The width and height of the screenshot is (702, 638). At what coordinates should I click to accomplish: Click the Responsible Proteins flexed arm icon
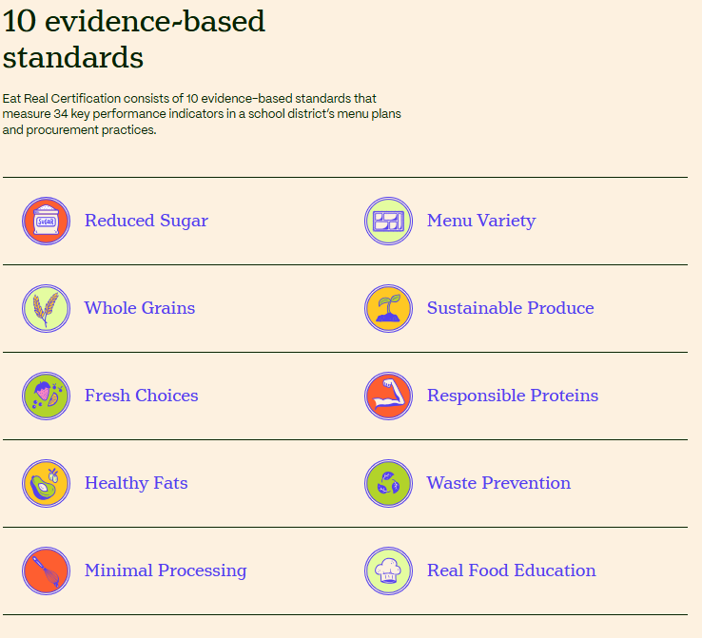pyautogui.click(x=389, y=396)
